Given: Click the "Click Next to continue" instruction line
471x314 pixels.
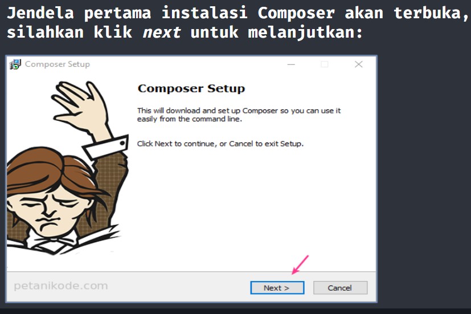Looking at the screenshot, I should pyautogui.click(x=220, y=144).
